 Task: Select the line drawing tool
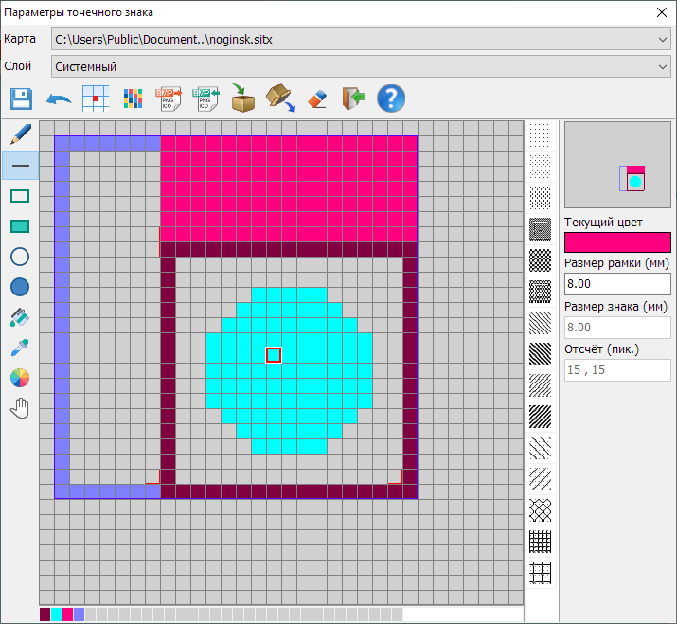pyautogui.click(x=20, y=166)
